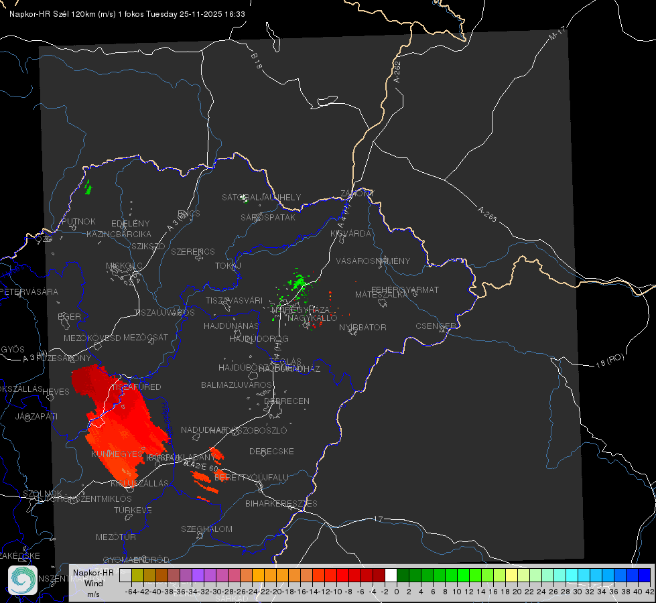The image size is (656, 603).
Task: Click the MEZŐKÖVESD label
Action: [92, 338]
